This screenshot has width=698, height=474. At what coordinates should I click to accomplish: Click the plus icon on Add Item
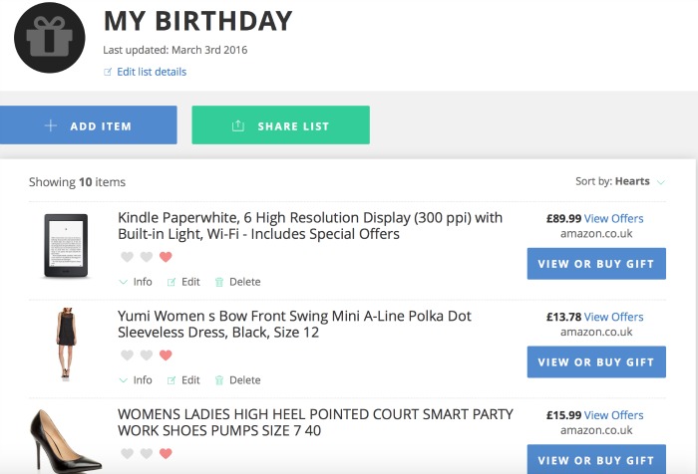(51, 125)
